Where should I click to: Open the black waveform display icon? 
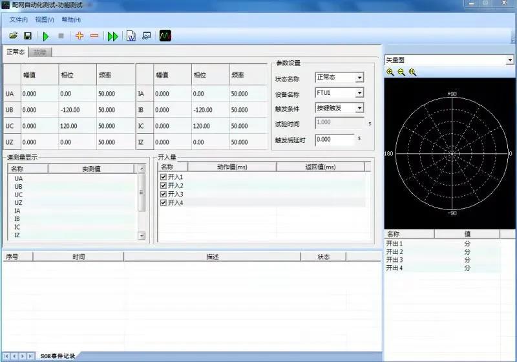tap(165, 36)
